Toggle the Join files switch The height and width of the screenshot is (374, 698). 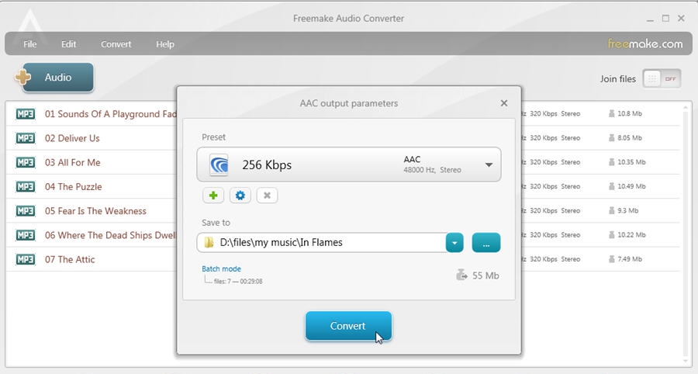pos(662,79)
